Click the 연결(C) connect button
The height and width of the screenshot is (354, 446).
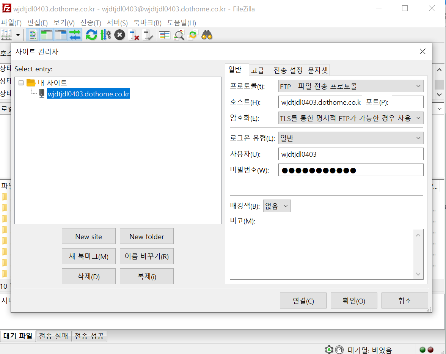coord(303,301)
